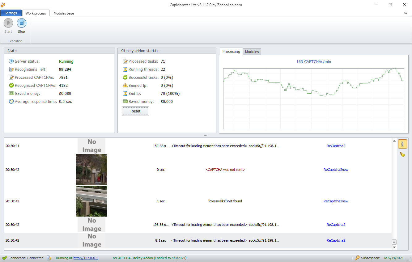Switch to the Modules chart tab

(252, 52)
